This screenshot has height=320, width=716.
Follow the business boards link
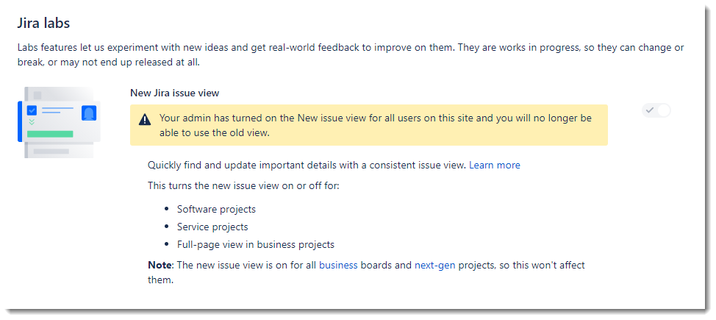click(x=338, y=265)
